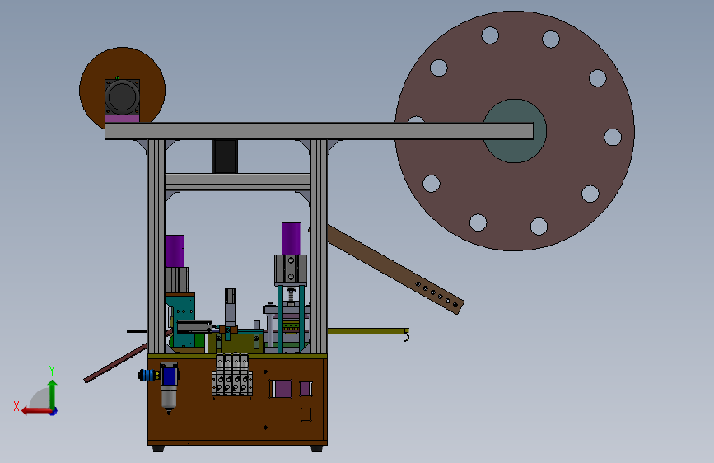The height and width of the screenshot is (463, 714).
Task: Select the gray solenoid valve manifold on the cabinet
Action: [x=232, y=376]
